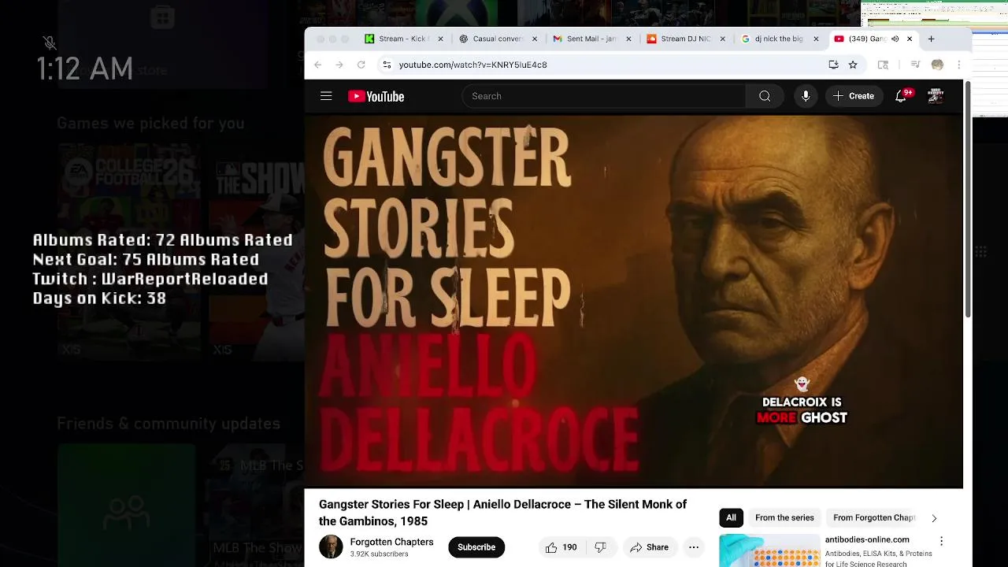Close the Sent Mail tab
Image resolution: width=1008 pixels, height=567 pixels.
(x=628, y=39)
